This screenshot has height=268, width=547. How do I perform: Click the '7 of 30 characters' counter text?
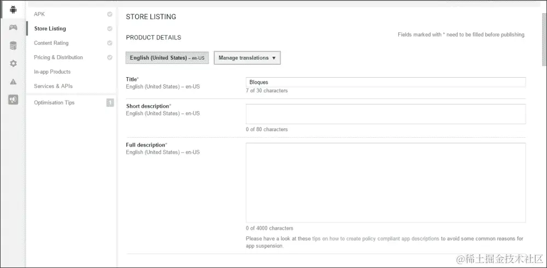pyautogui.click(x=267, y=91)
